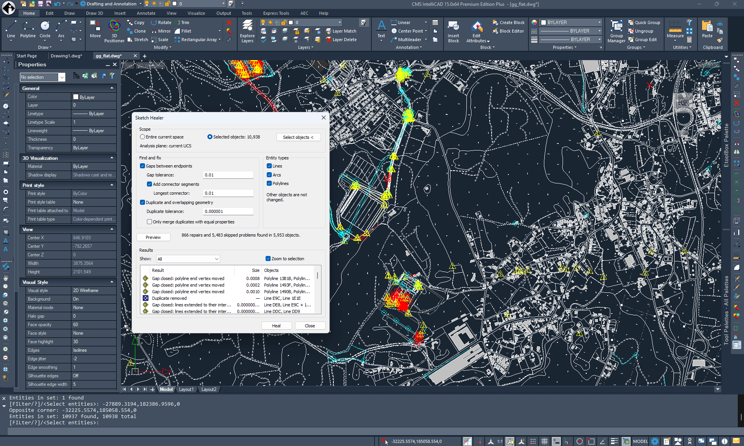Click the Layer Delete tool
The height and width of the screenshot is (446, 744).
click(x=342, y=40)
